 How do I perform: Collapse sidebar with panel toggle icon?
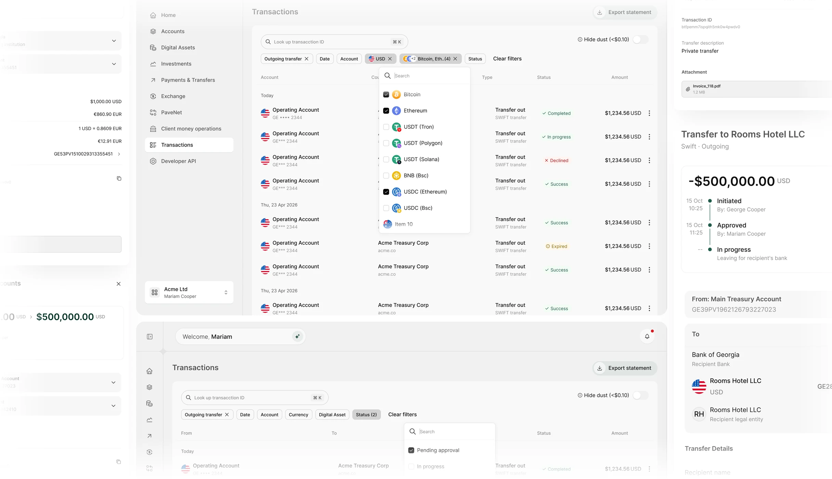click(149, 337)
